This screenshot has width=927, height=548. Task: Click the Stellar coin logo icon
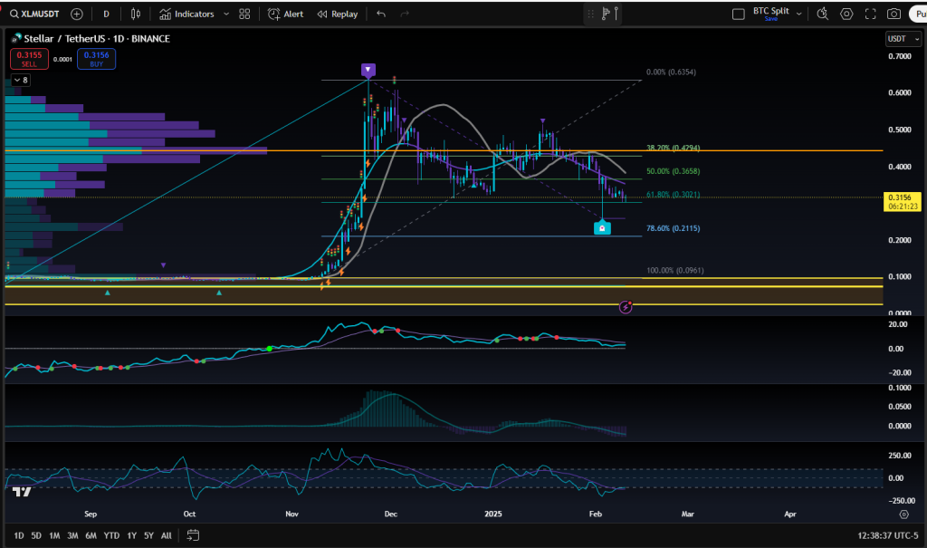16,38
